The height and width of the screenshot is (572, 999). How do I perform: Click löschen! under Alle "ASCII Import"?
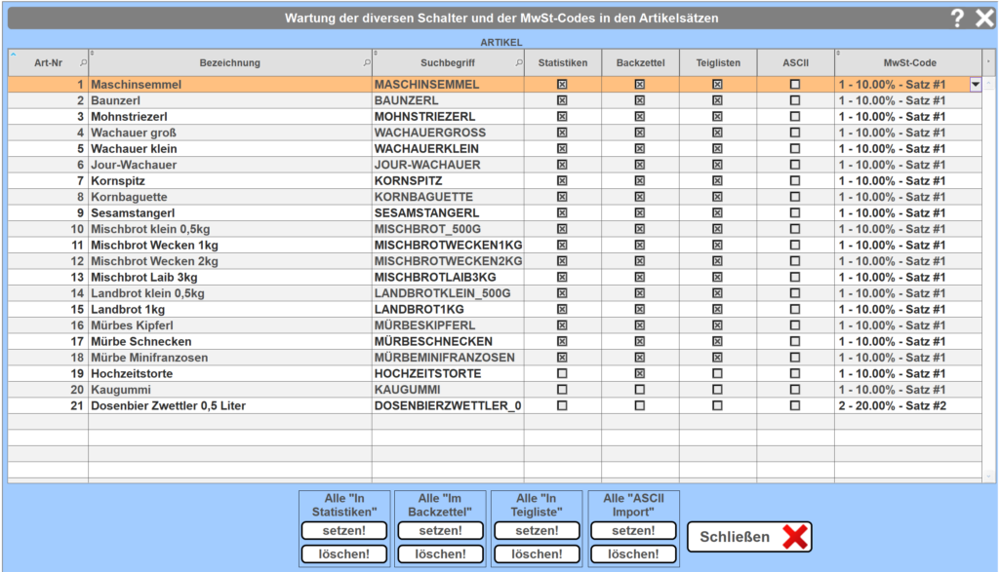tap(634, 553)
